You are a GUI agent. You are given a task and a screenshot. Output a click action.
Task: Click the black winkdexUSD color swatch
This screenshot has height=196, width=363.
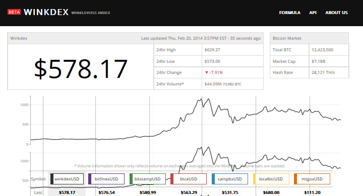pyautogui.click(x=52, y=179)
